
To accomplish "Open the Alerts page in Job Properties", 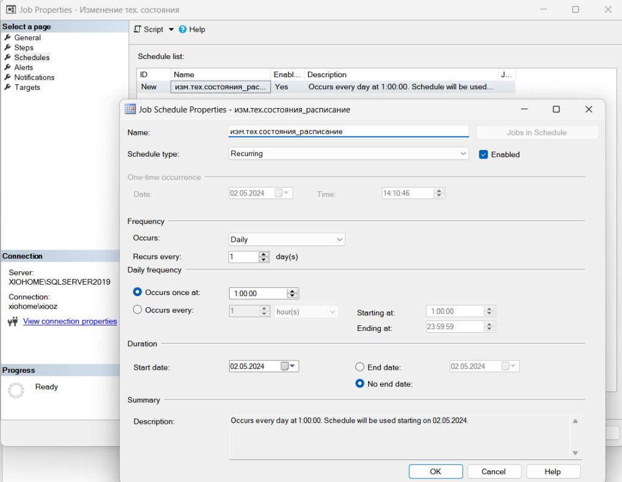I will [24, 67].
